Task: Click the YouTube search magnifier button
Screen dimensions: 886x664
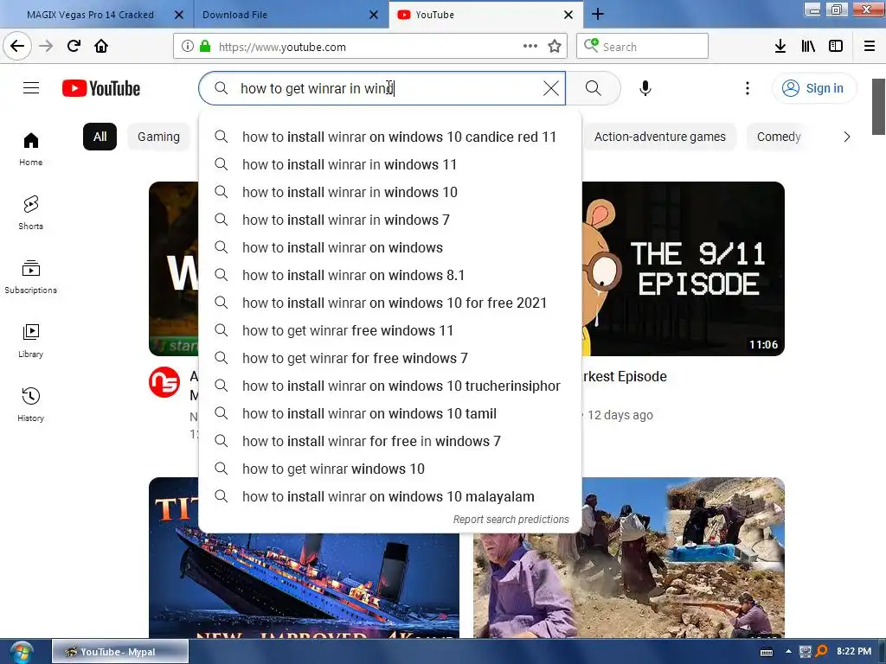Action: [593, 88]
